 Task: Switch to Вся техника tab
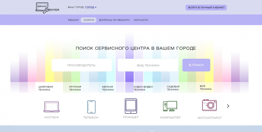pos(206,87)
